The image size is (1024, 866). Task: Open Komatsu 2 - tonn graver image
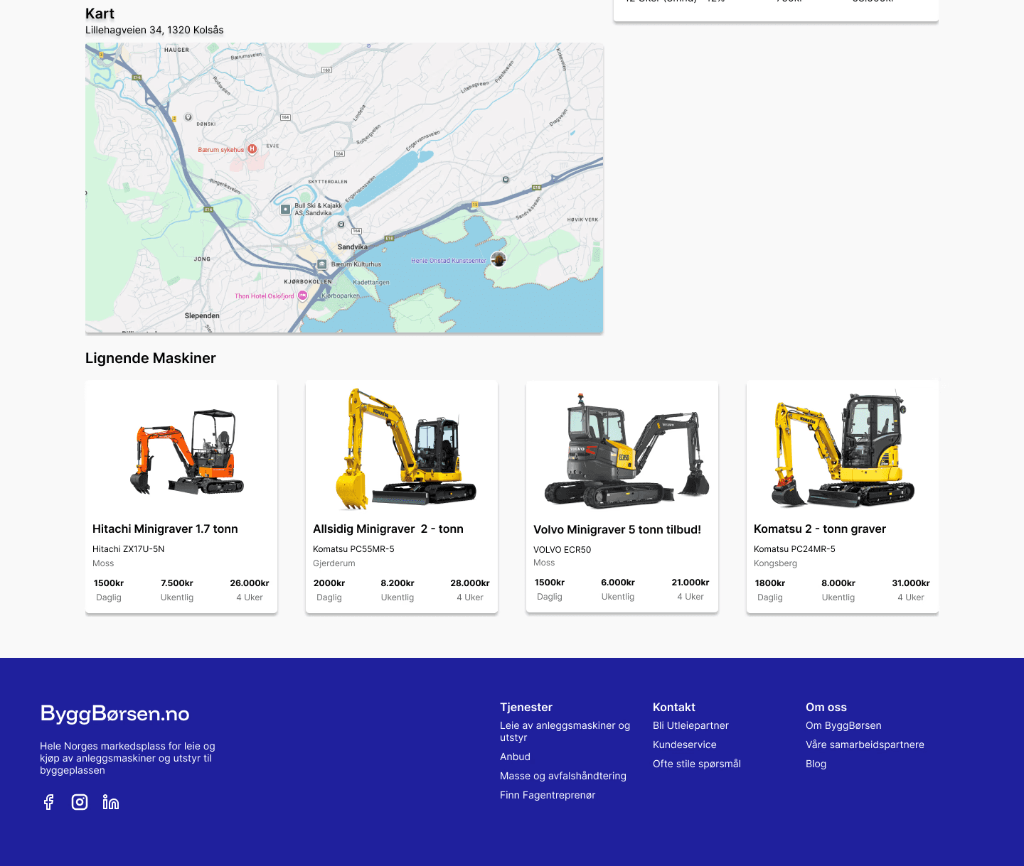[x=843, y=449]
